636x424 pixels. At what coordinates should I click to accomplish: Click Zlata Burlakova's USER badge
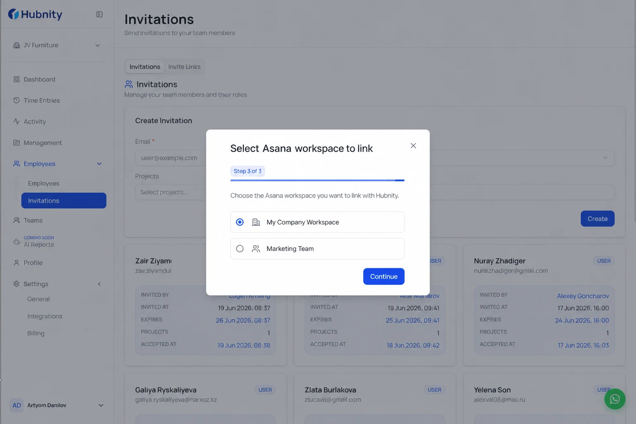click(434, 390)
